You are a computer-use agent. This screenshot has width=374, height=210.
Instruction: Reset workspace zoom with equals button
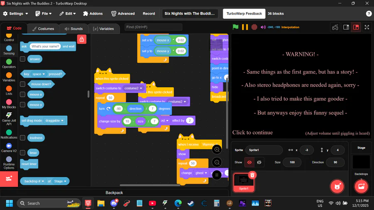(217, 175)
